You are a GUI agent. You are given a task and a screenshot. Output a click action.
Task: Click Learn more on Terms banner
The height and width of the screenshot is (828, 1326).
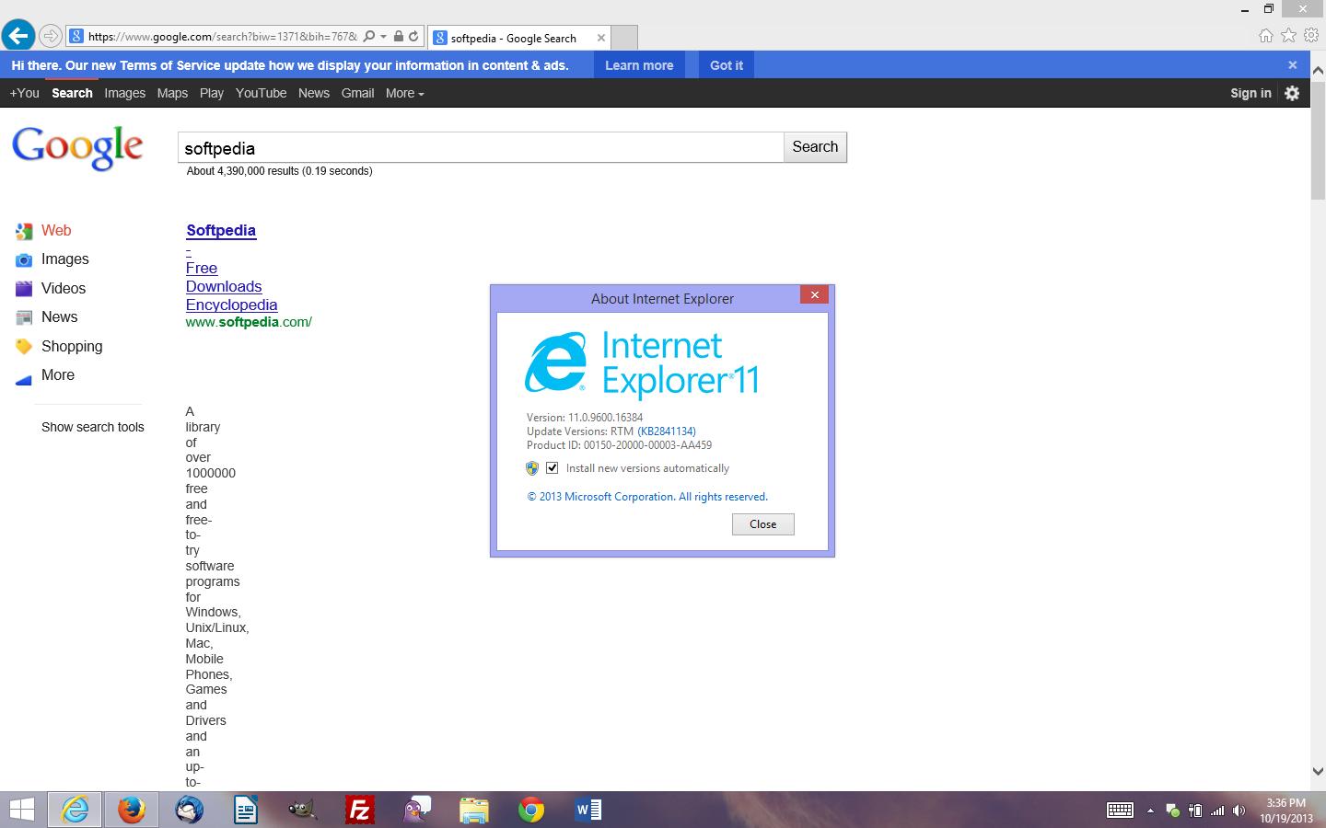(x=639, y=65)
